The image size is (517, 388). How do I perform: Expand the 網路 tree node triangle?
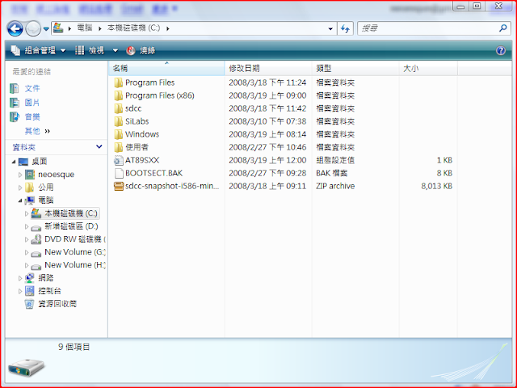[20, 278]
